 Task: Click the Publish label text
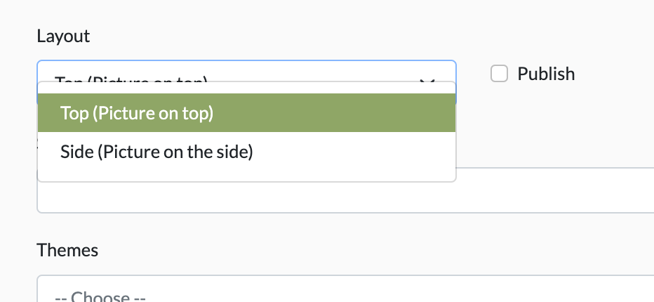pos(546,74)
